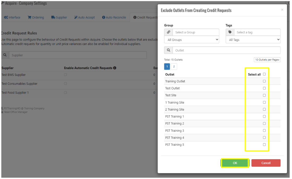The width and height of the screenshot is (292, 179).
Task: Enable the PST Training 3 checkbox
Action: [x=264, y=130]
